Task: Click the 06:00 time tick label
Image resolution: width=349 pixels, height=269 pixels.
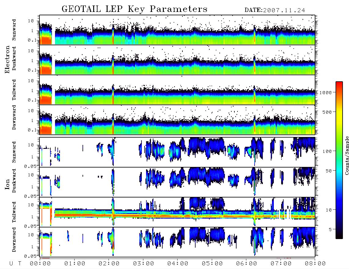Action: point(247,264)
